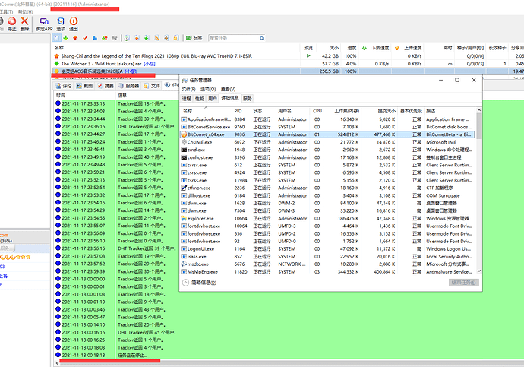
Task: Select ctfmon.exe process row
Action: pos(328,188)
